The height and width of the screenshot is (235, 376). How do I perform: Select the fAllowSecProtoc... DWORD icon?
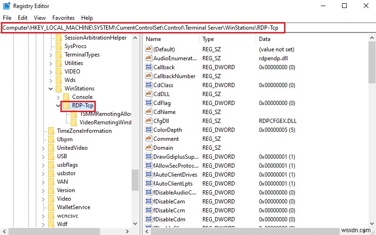(x=149, y=166)
